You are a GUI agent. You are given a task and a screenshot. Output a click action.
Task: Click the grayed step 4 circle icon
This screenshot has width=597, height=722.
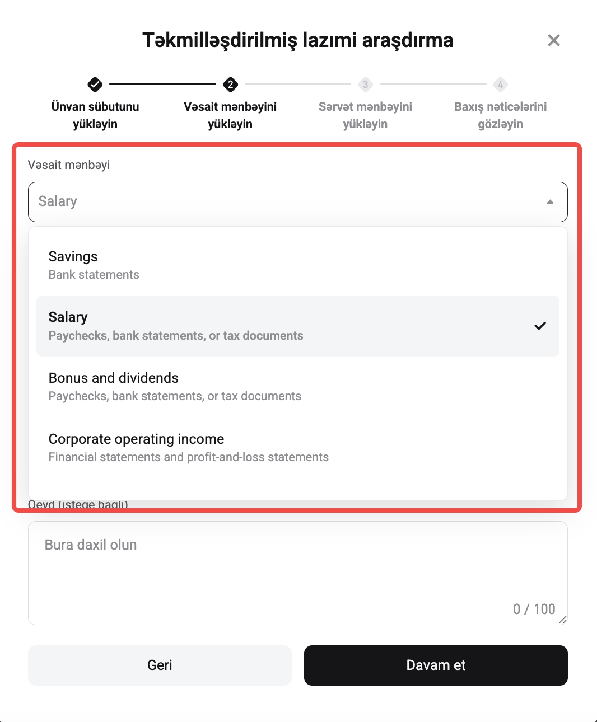tap(500, 84)
